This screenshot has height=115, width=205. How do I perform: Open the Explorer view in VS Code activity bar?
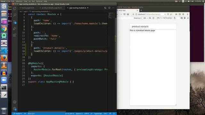[x=15, y=9]
